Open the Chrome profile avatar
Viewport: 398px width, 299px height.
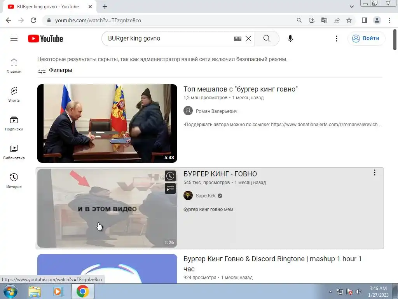coord(377,20)
